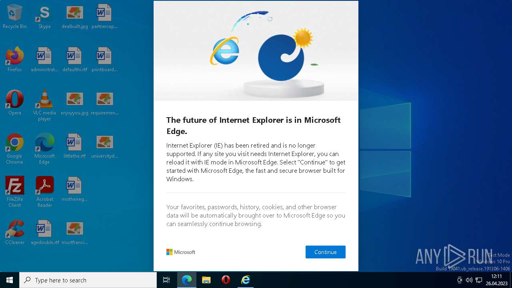Open the Windows Start menu

click(x=10, y=280)
